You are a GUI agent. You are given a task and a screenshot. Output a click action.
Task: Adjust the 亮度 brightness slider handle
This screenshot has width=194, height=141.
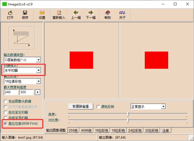[128, 114]
